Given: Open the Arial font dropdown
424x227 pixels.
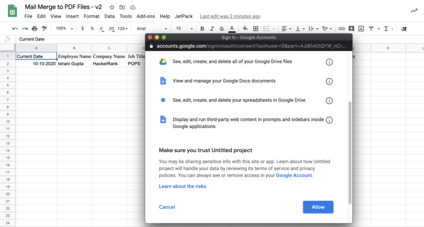Looking at the screenshot, I should click(152, 29).
